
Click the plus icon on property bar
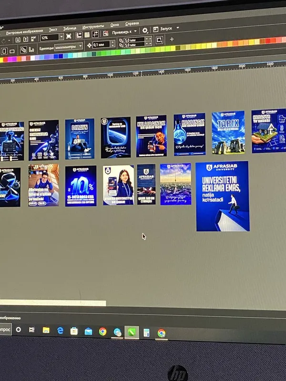click(172, 39)
